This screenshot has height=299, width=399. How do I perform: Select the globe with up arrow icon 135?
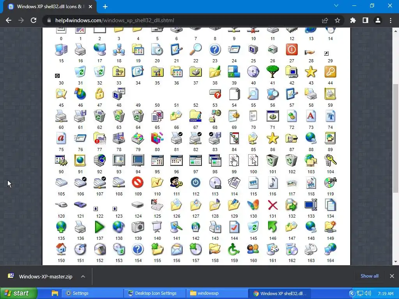pyautogui.click(x=61, y=227)
